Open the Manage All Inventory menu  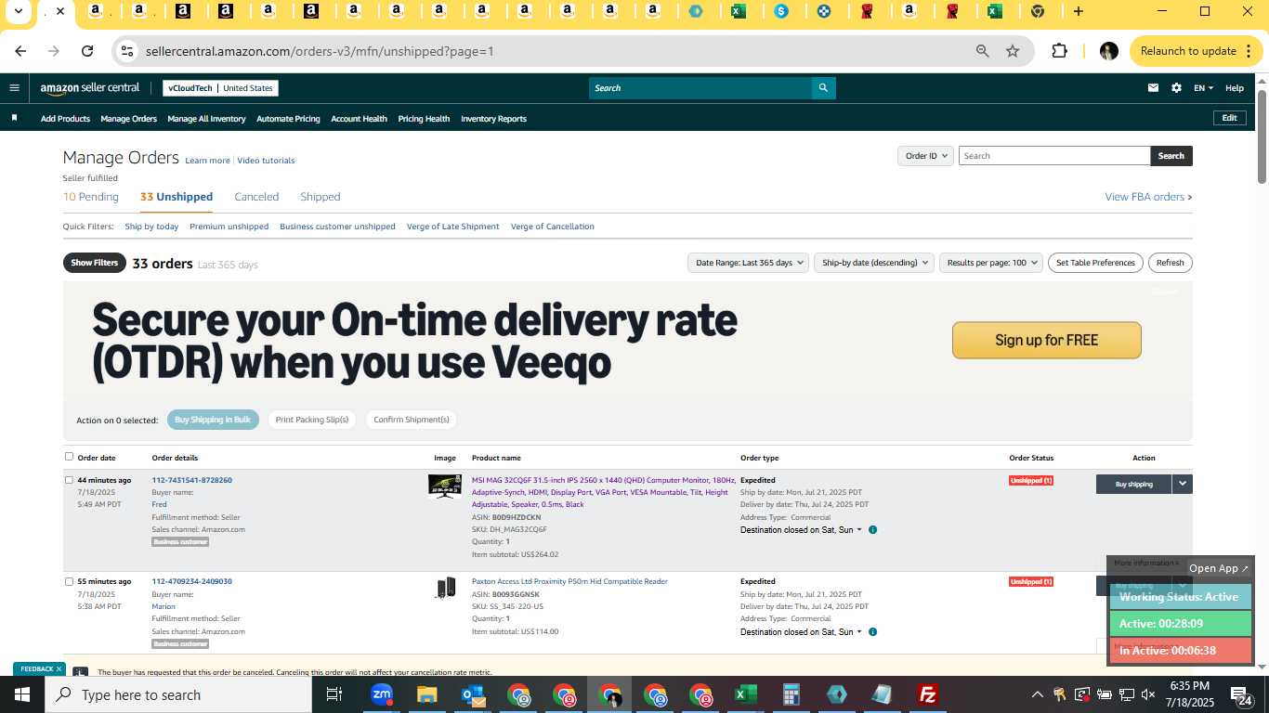pos(206,119)
